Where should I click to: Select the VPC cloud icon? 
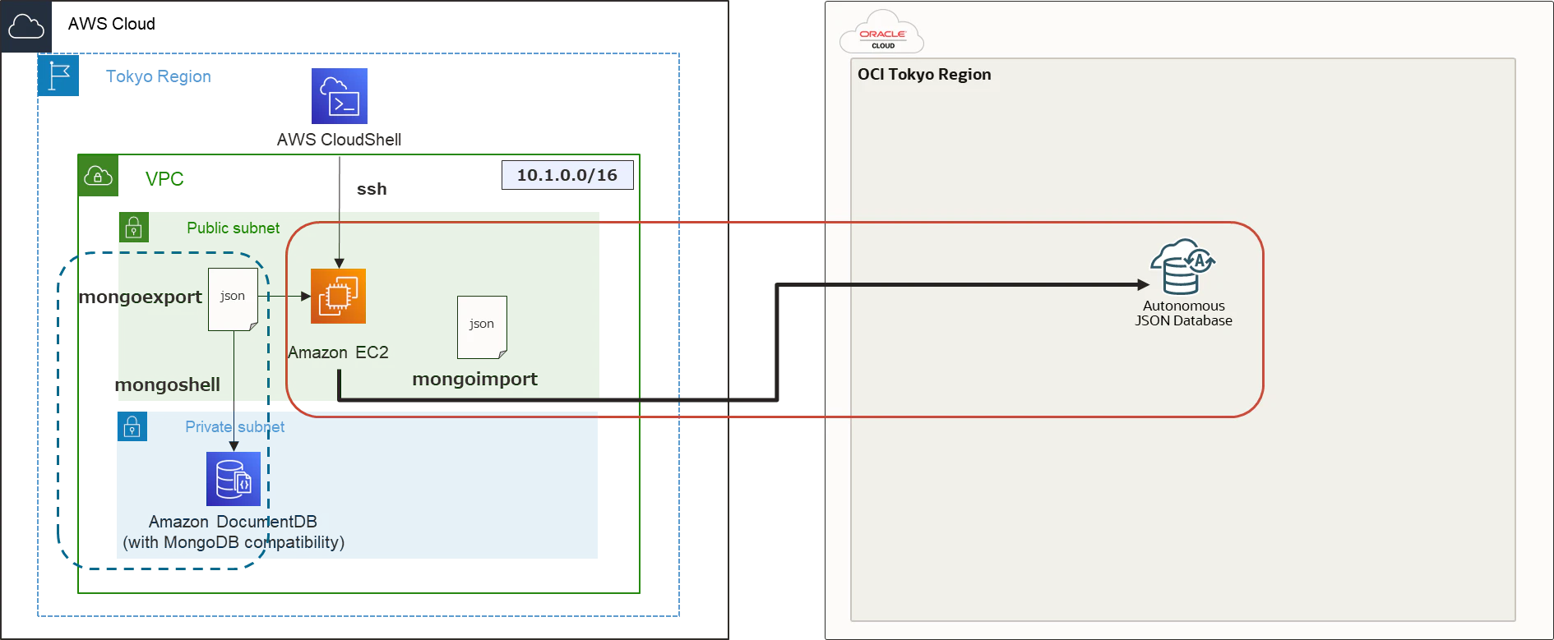[99, 175]
